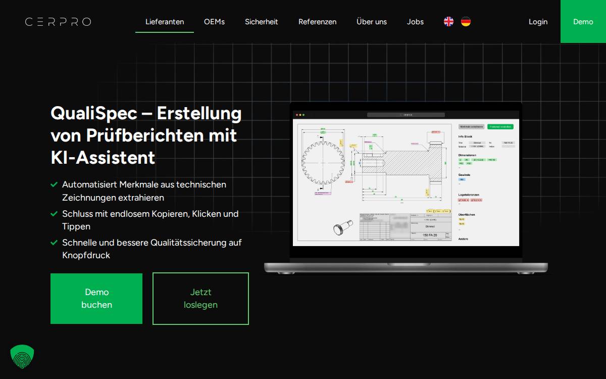606x379 pixels.
Task: Click the Login link
Action: (x=538, y=22)
